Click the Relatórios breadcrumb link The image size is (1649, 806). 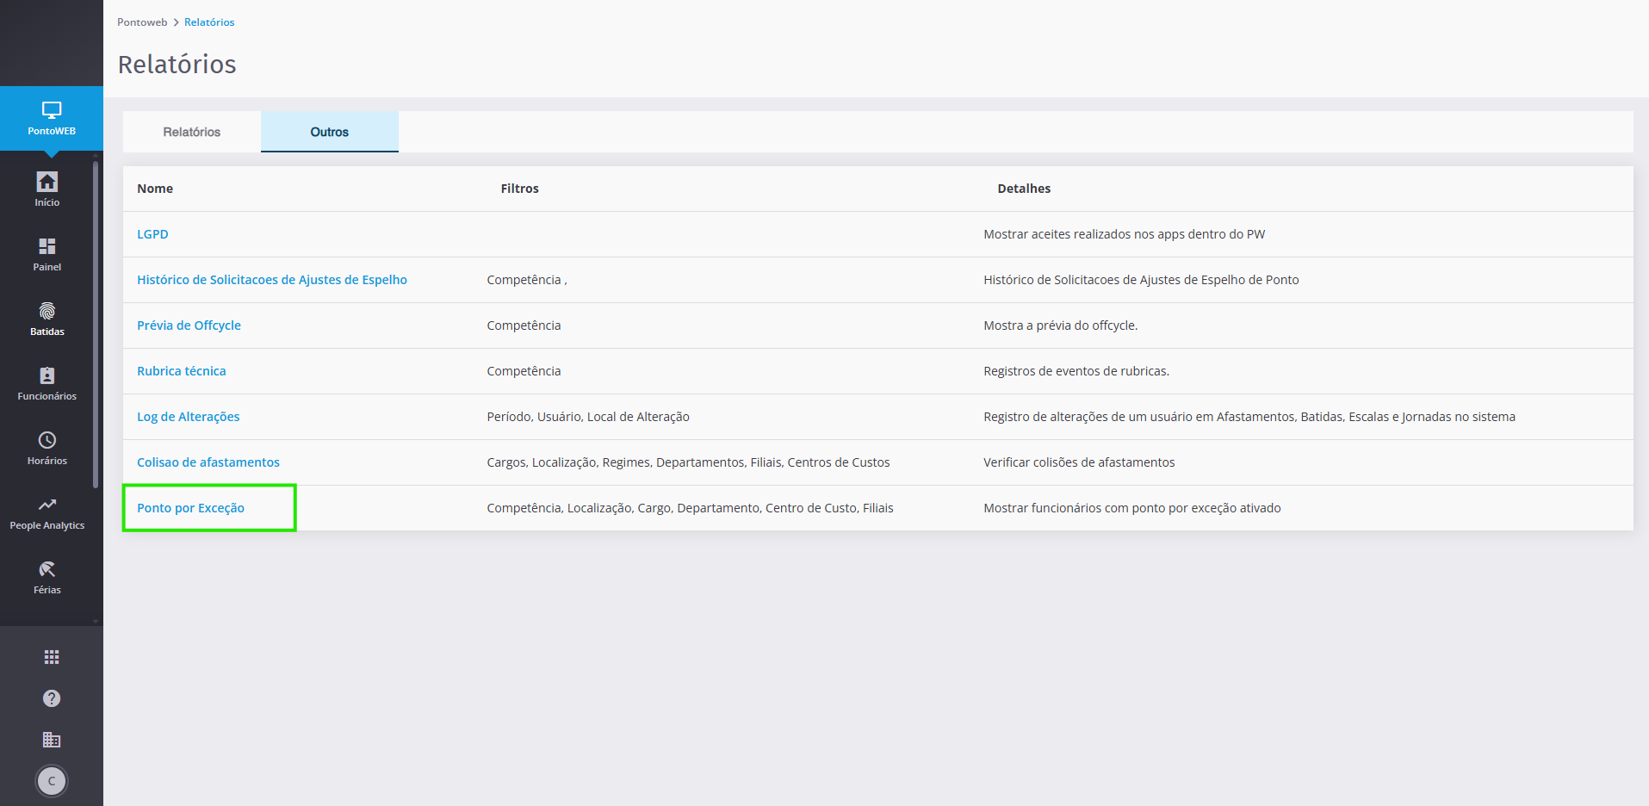point(209,22)
